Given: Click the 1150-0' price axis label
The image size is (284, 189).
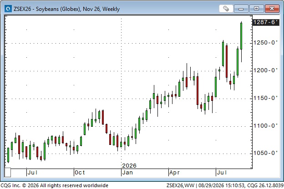Looking at the screenshot, I should pos(265,98).
